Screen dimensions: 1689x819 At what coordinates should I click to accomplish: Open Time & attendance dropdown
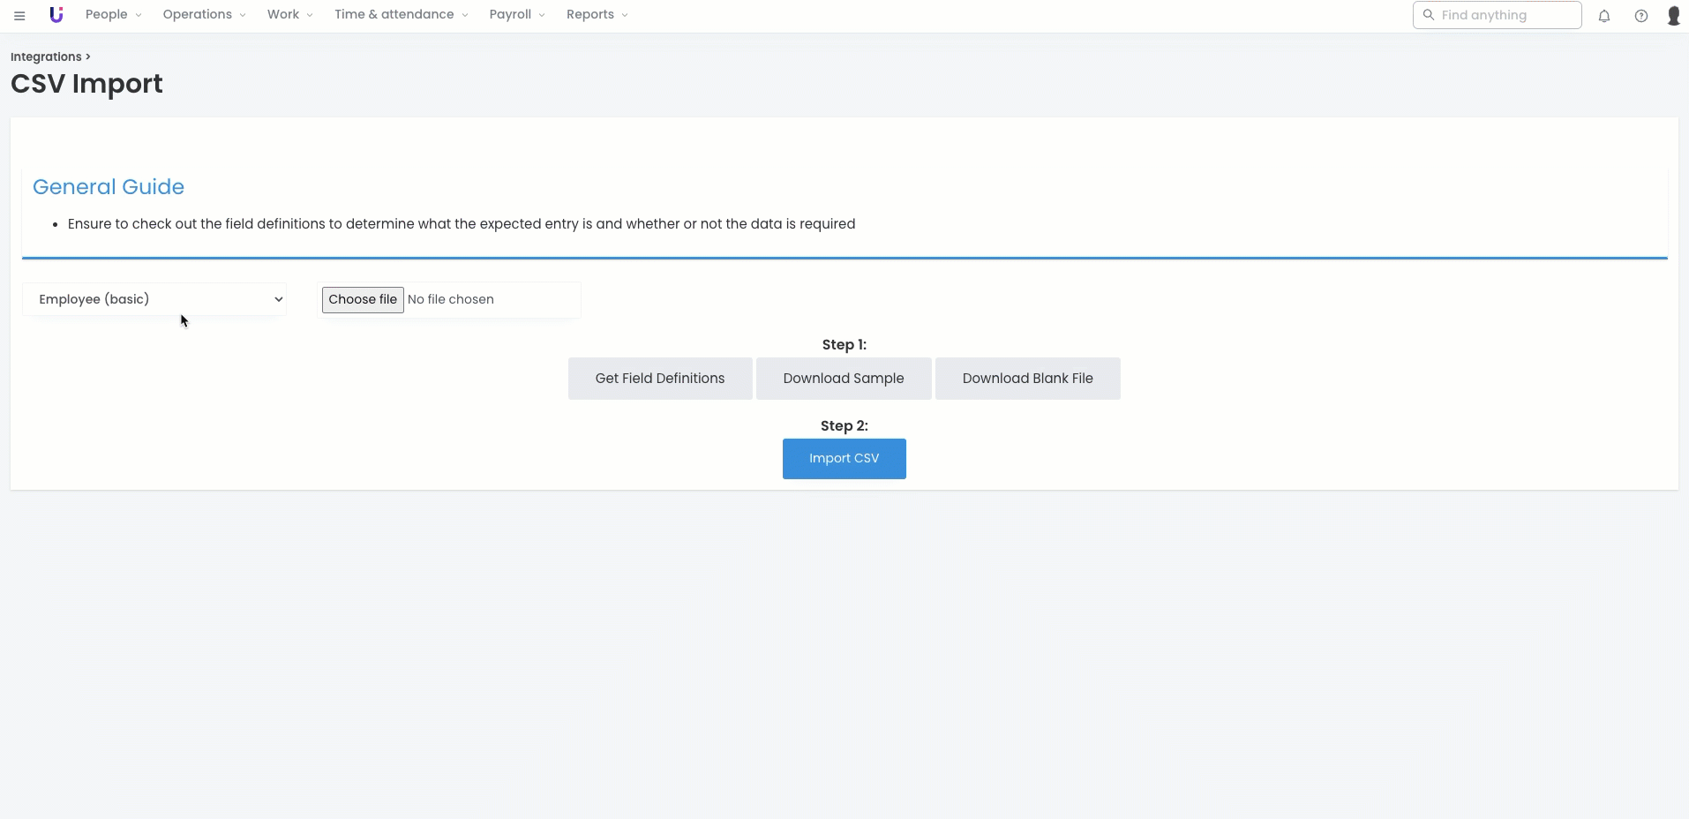[x=401, y=15]
